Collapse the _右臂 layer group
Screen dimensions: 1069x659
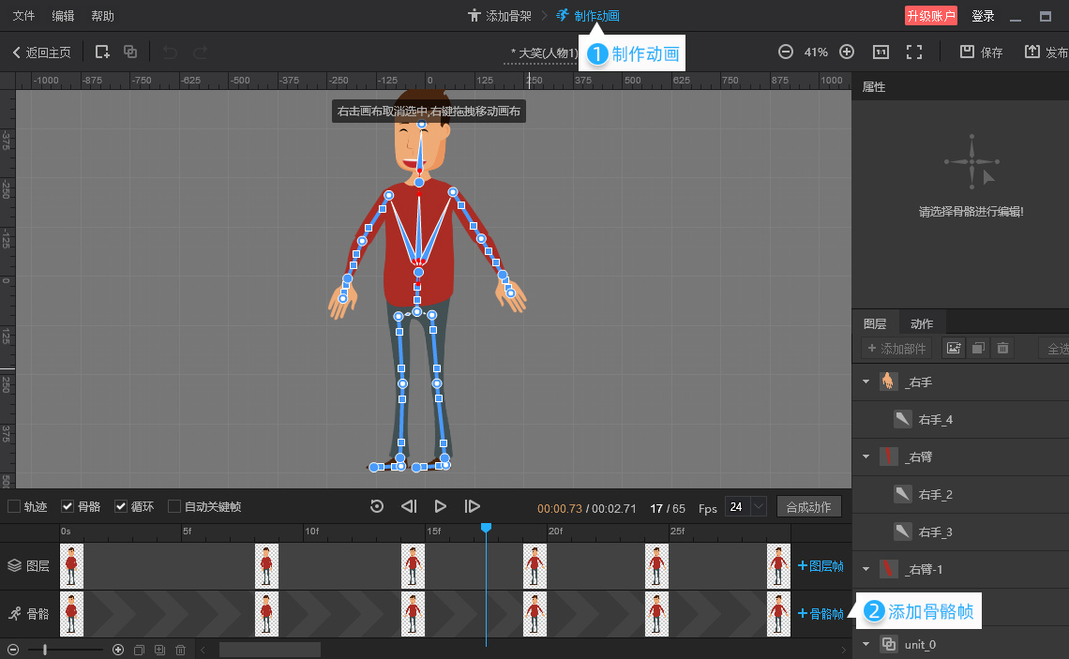click(866, 457)
